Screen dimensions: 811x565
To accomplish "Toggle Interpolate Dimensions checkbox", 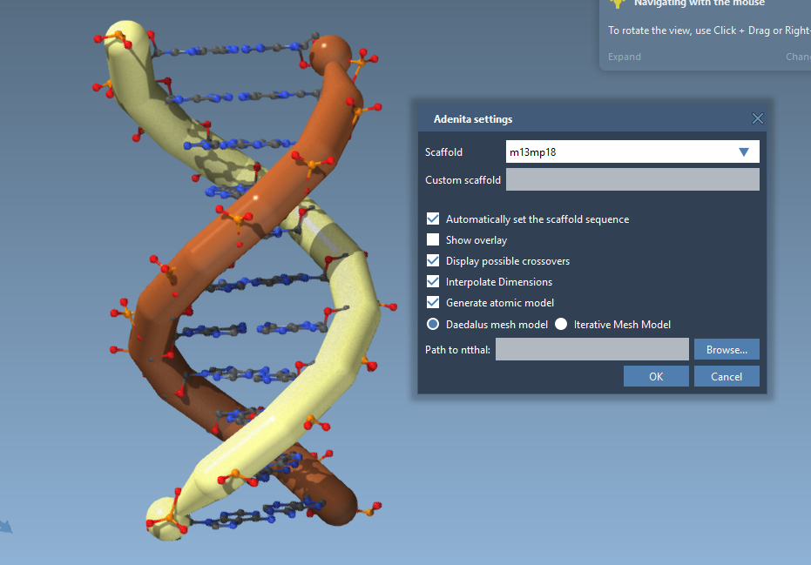I will pos(433,282).
